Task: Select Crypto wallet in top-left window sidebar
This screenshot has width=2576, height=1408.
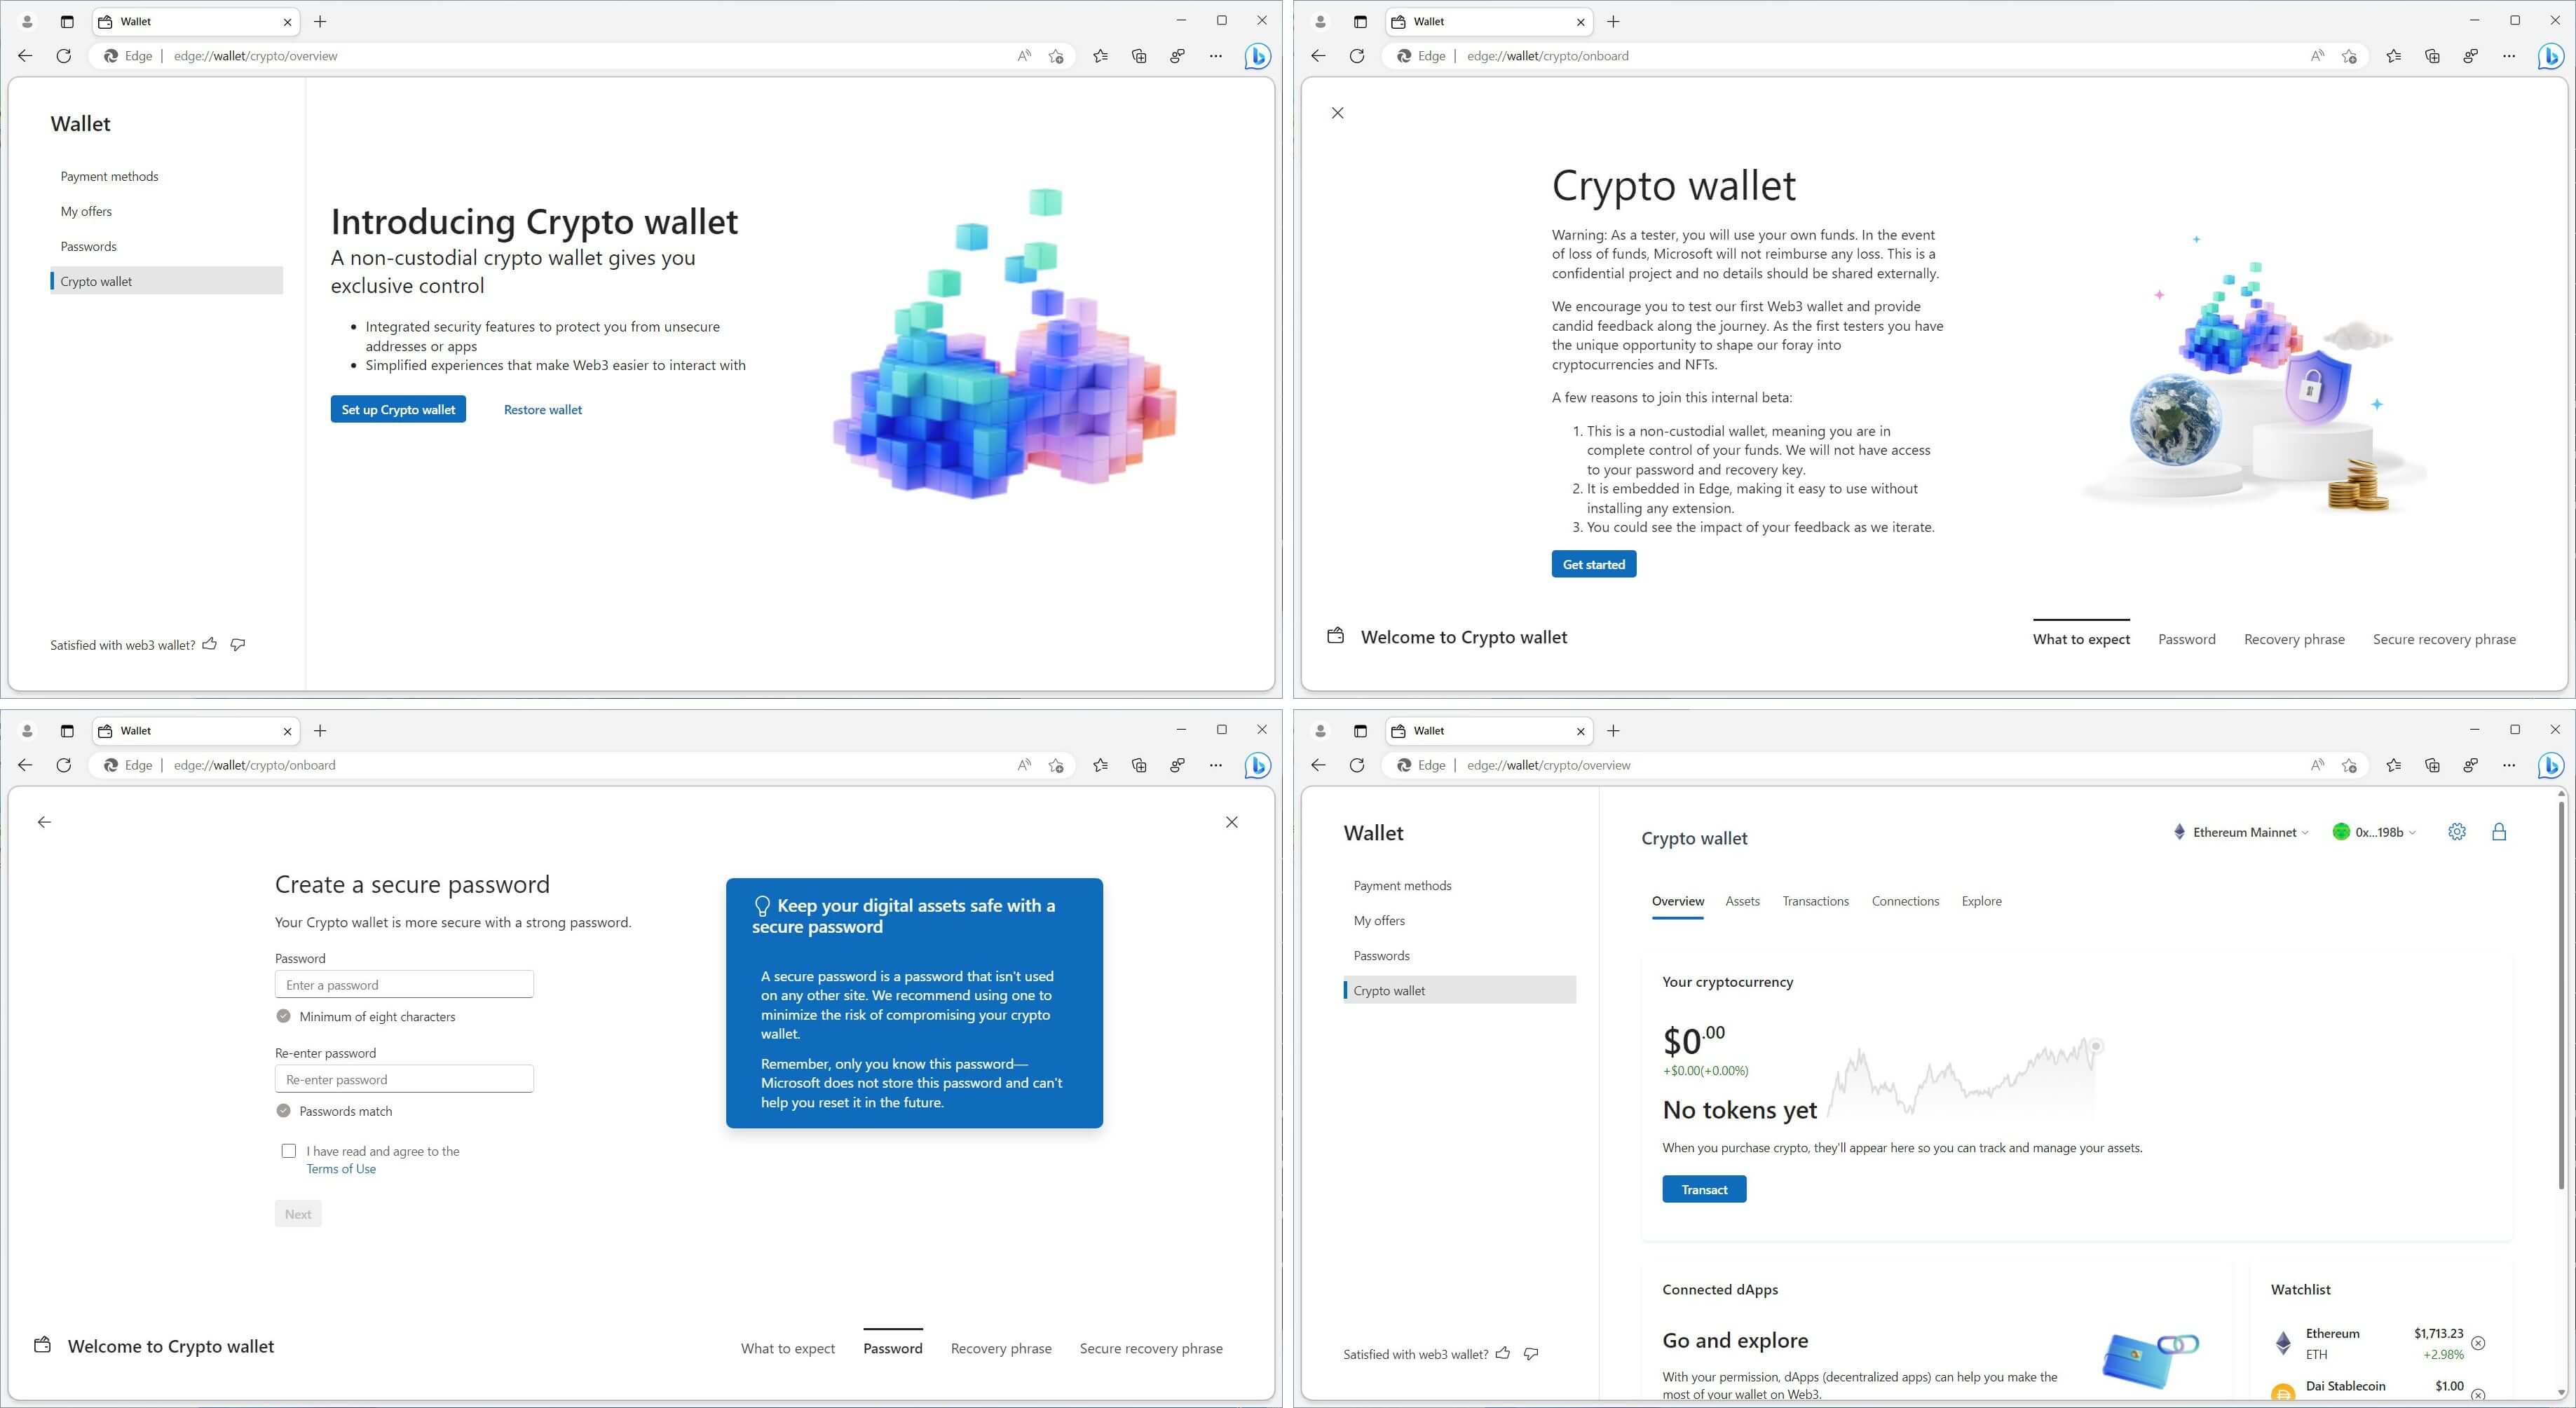Action: [166, 281]
